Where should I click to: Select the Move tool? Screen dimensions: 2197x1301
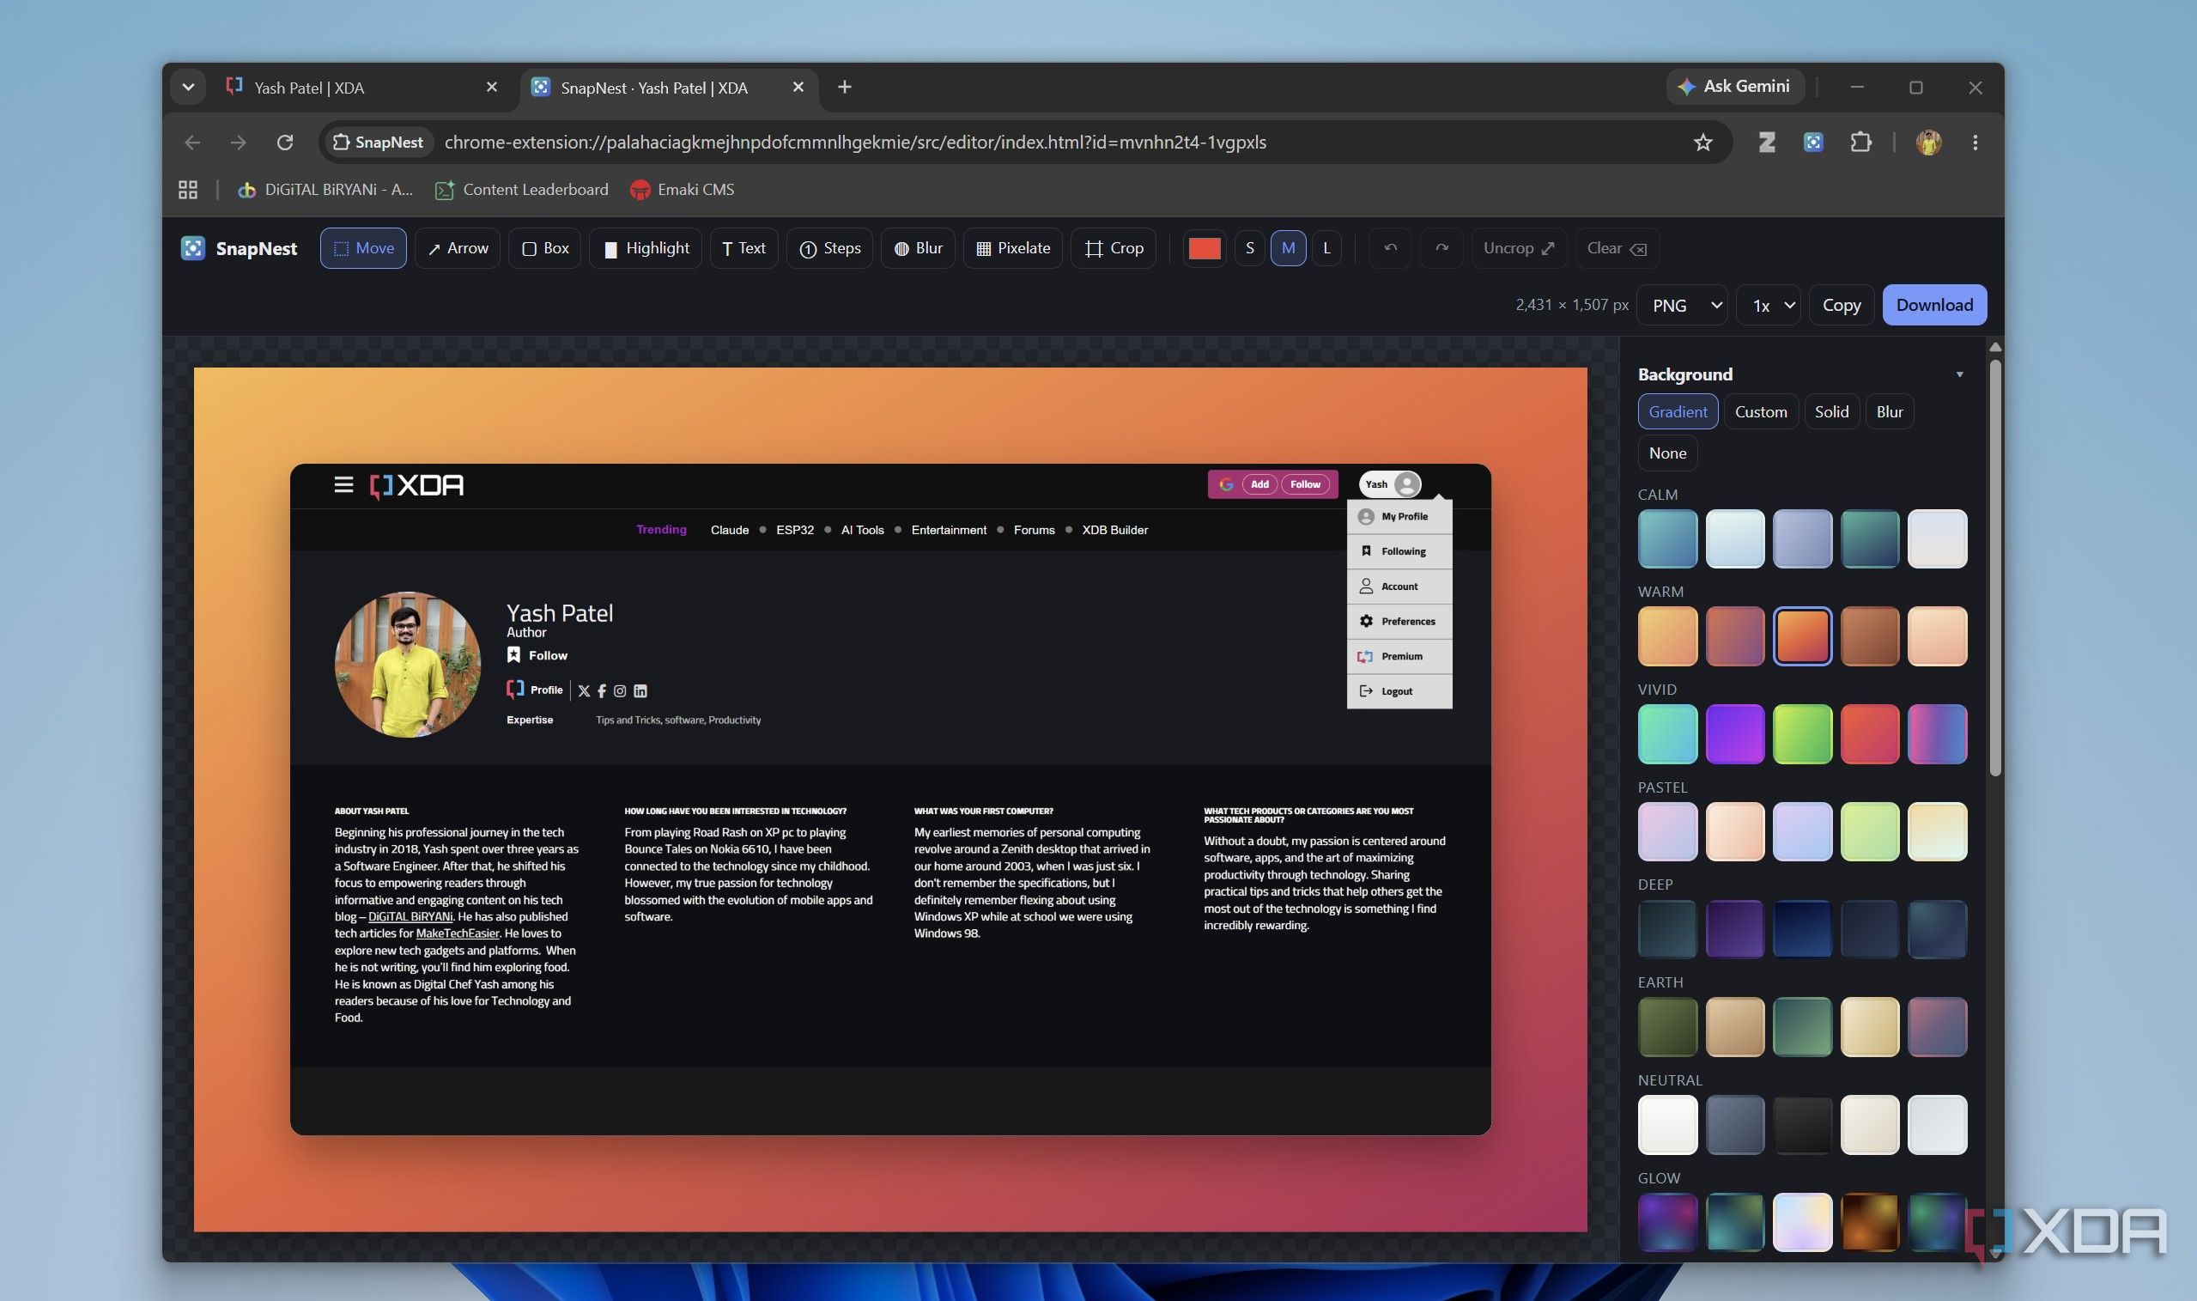(363, 248)
